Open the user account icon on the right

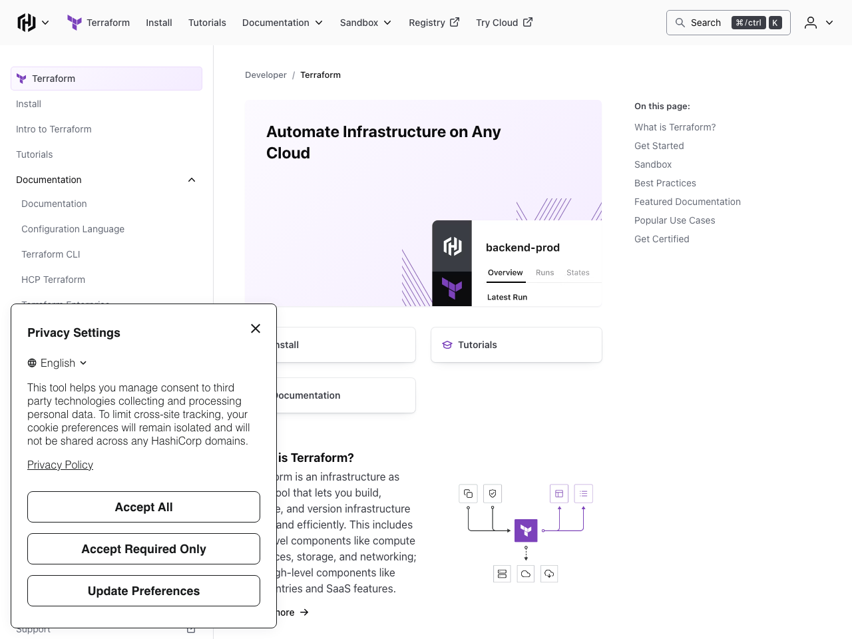(x=810, y=22)
